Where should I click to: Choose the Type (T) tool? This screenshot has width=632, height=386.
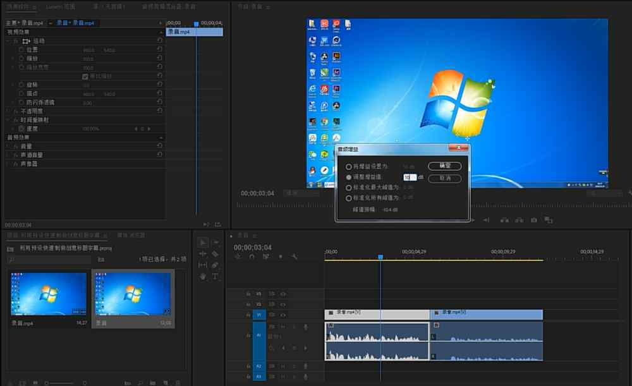coord(216,277)
